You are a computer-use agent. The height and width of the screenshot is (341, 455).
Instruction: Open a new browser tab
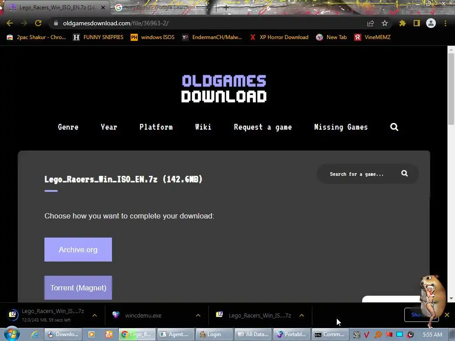coord(226,8)
